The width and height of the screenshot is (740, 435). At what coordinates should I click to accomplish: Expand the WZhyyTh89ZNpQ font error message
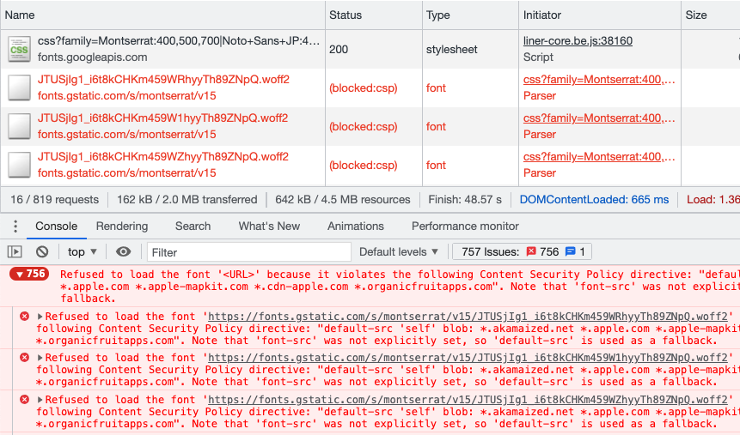[x=40, y=400]
